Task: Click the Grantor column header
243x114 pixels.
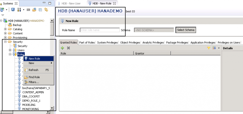Action: click(x=152, y=53)
